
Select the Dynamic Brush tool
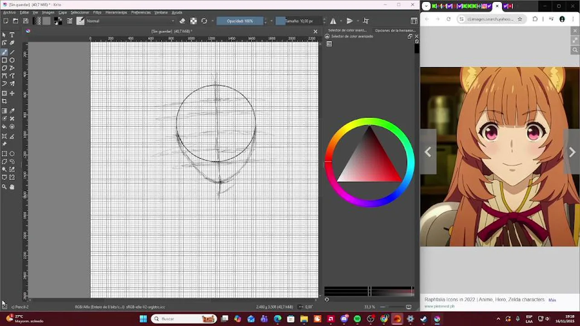point(4,83)
